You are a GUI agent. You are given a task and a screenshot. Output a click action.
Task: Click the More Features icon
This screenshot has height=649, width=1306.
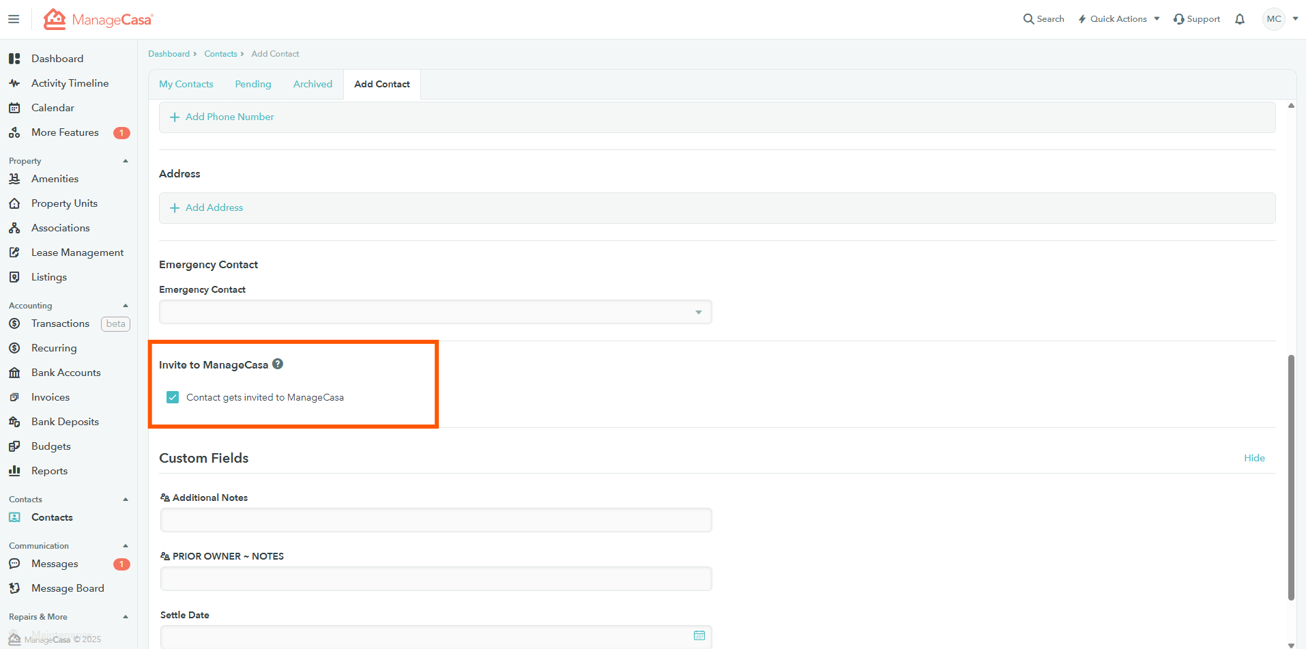[x=14, y=132]
